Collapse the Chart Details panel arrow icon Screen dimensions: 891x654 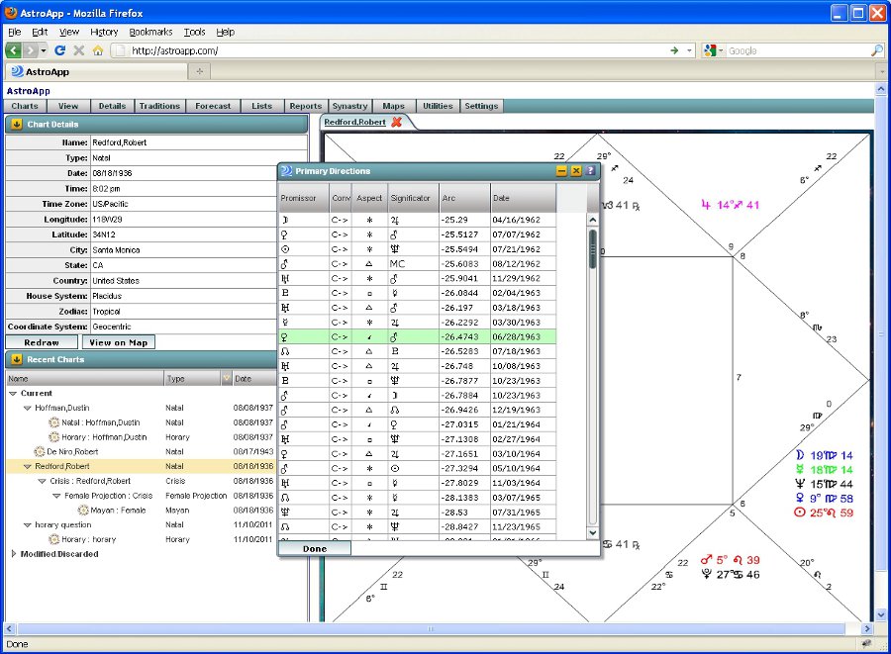[x=17, y=125]
